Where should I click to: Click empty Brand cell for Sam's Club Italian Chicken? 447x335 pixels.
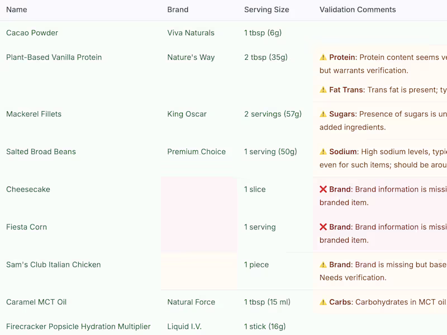click(199, 271)
